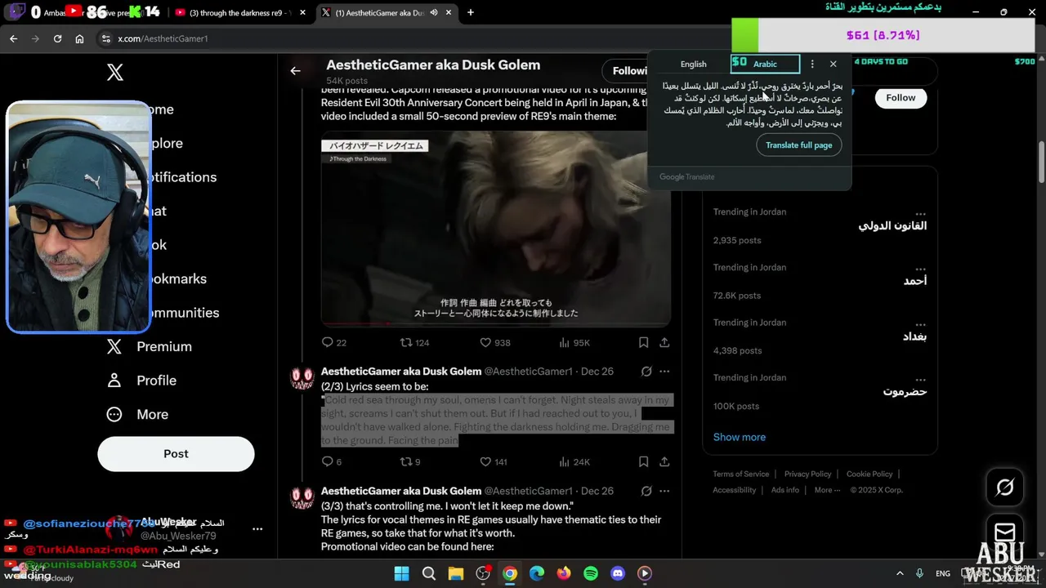Open Bookmarks in the sidebar
This screenshot has height=588, width=1046.
[178, 278]
